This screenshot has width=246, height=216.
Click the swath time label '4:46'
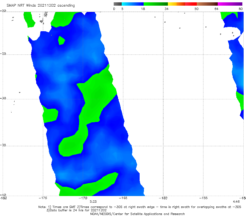[x=236, y=202]
